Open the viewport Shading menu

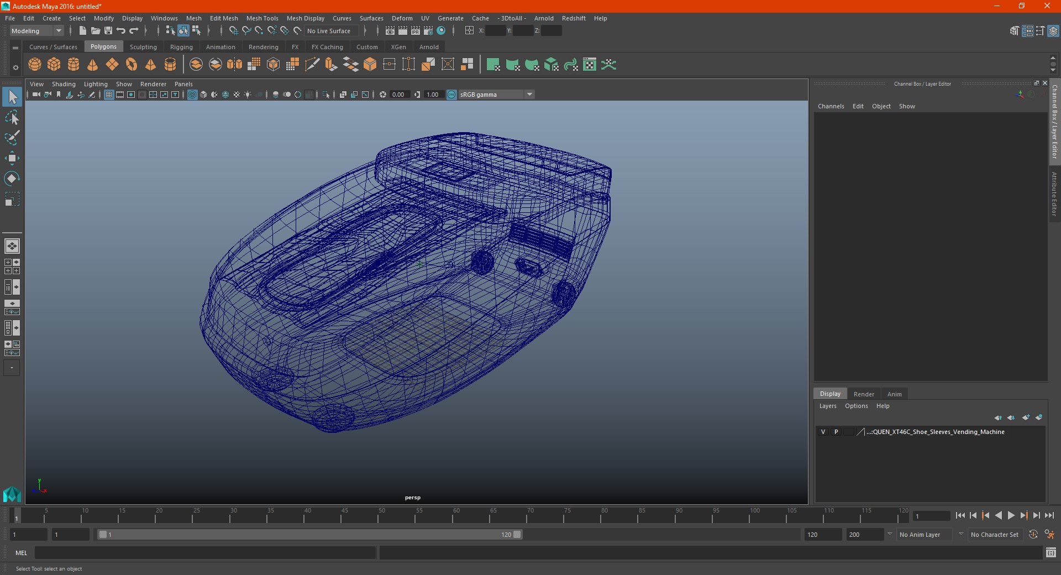(64, 84)
